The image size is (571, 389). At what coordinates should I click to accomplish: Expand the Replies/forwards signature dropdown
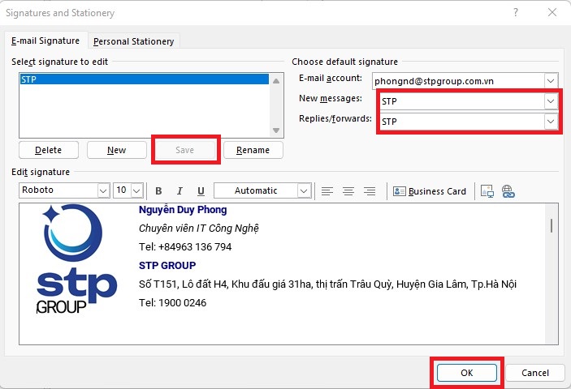click(x=551, y=122)
